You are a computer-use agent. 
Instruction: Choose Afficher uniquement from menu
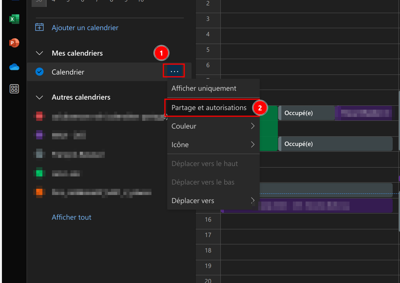[x=204, y=88]
